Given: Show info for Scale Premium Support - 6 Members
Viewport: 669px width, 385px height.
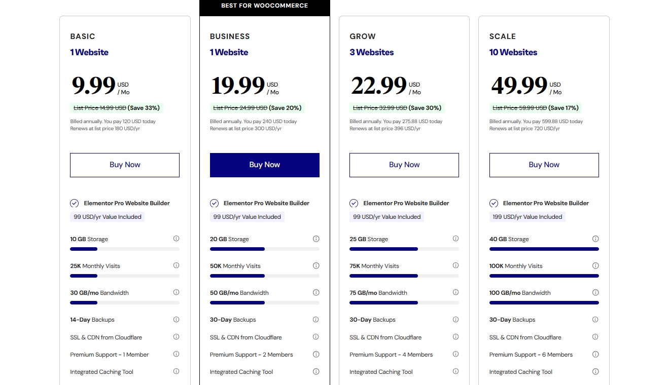Looking at the screenshot, I should (x=595, y=354).
